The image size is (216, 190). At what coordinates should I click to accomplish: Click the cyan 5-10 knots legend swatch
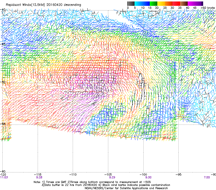coord(138,4)
